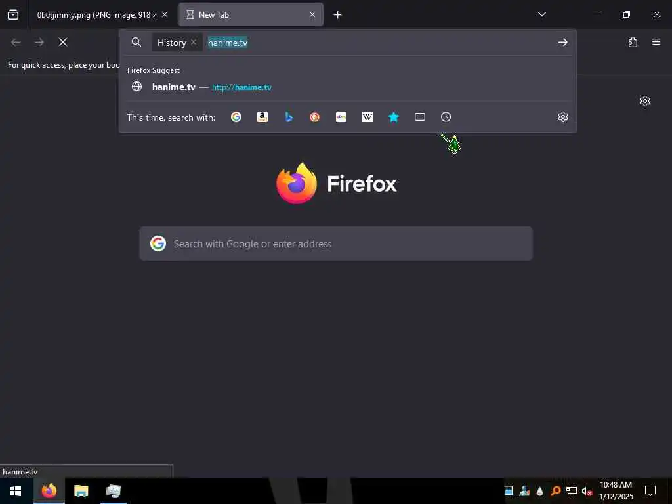The width and height of the screenshot is (672, 504).
Task: Go back one page
Action: [x=16, y=42]
